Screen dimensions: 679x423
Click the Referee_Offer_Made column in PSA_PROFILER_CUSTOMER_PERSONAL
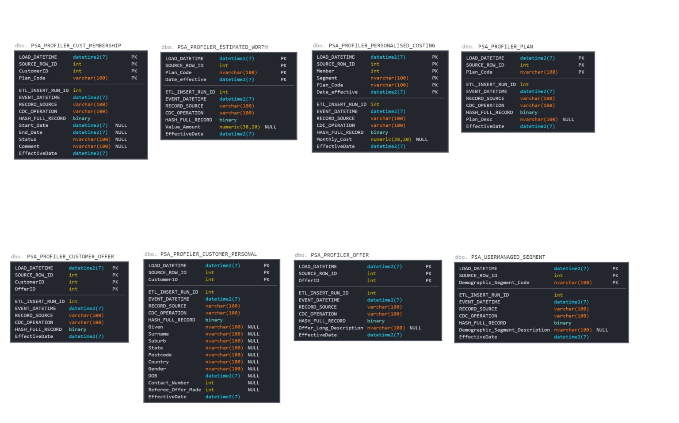(x=174, y=389)
